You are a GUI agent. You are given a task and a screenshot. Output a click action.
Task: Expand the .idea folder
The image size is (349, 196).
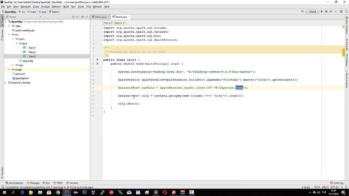click(9, 26)
